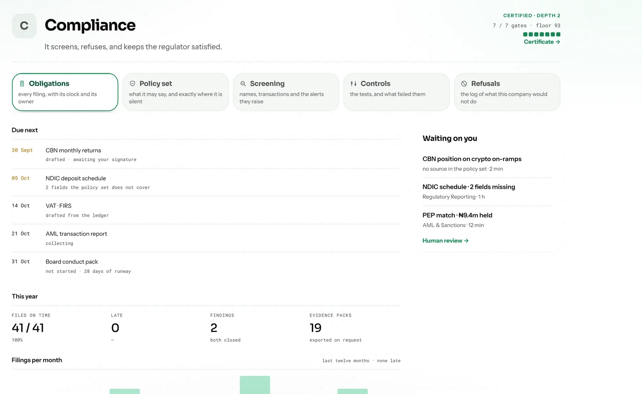The image size is (642, 394).
Task: Open the Board conduct pack row
Action: coord(206,266)
